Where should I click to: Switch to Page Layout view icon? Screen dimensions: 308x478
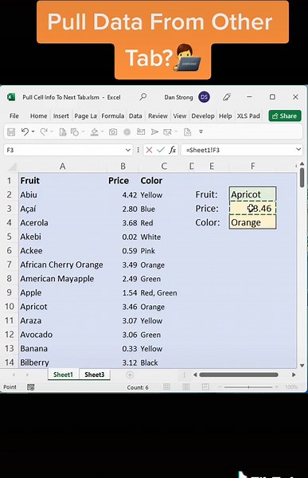(186, 387)
